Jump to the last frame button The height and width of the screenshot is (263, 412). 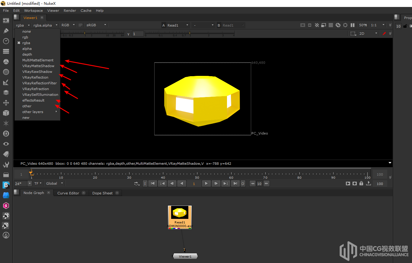point(235,183)
